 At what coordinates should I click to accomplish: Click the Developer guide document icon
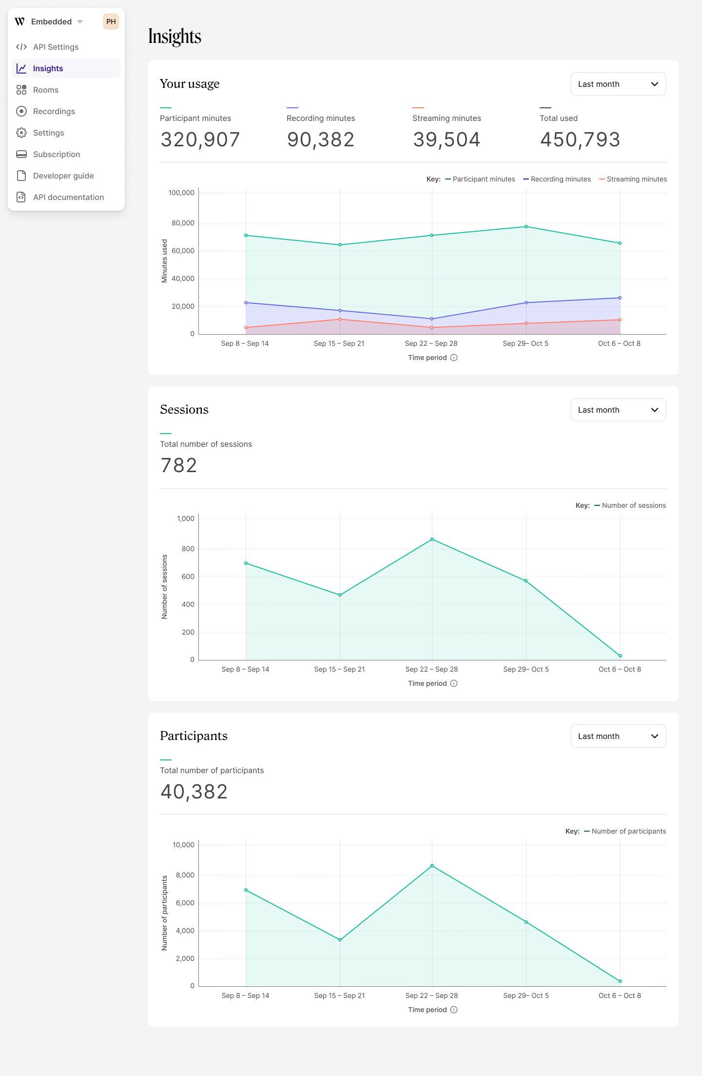(x=21, y=176)
